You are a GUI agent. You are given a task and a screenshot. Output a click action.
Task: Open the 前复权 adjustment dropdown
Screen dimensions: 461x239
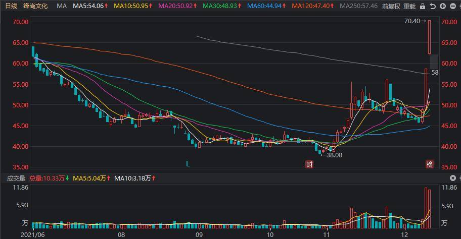tap(391, 6)
